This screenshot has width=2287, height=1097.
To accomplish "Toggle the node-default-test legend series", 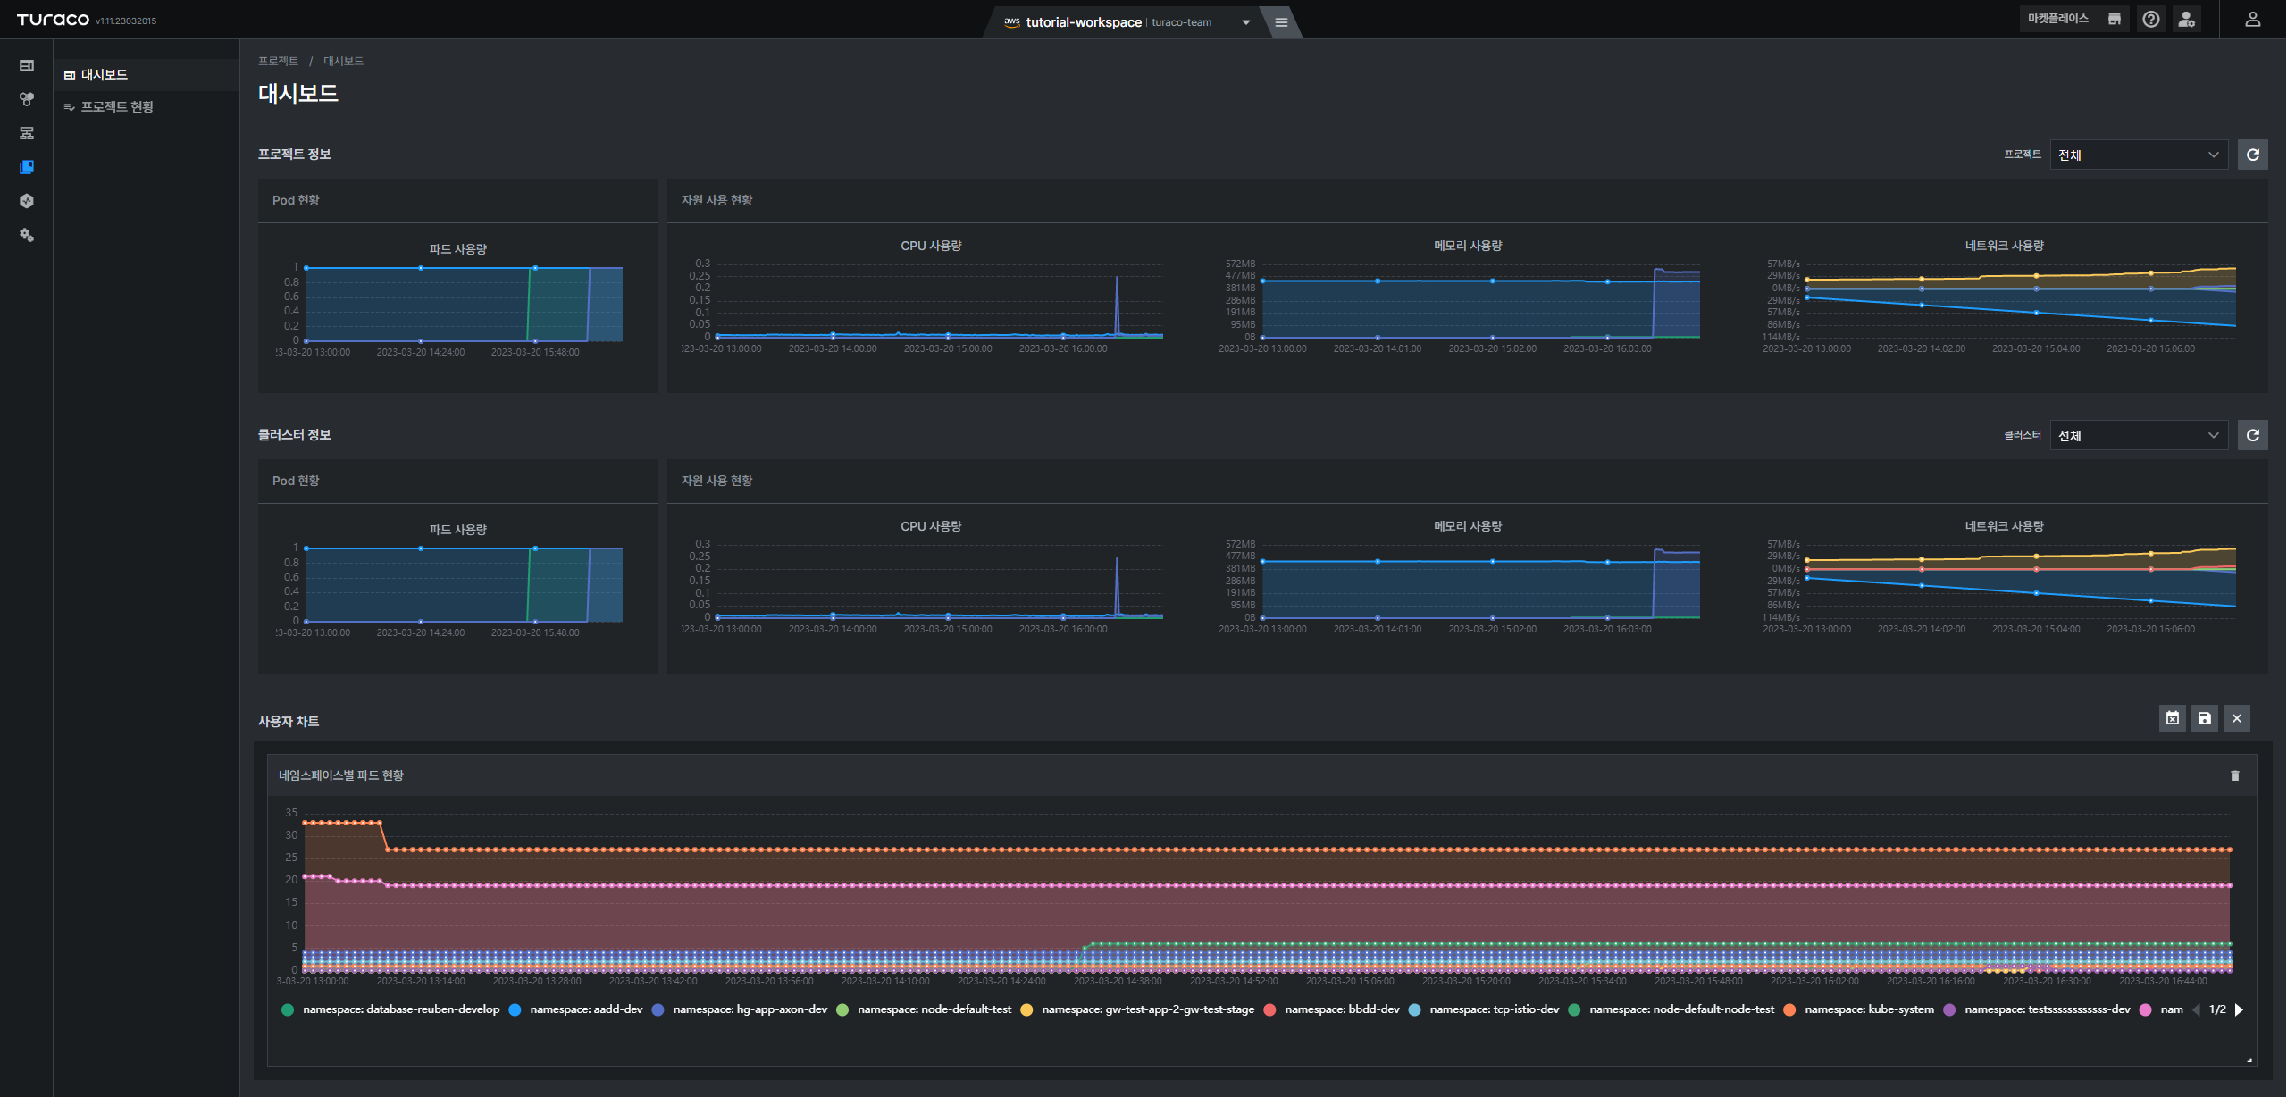I will tap(924, 1009).
